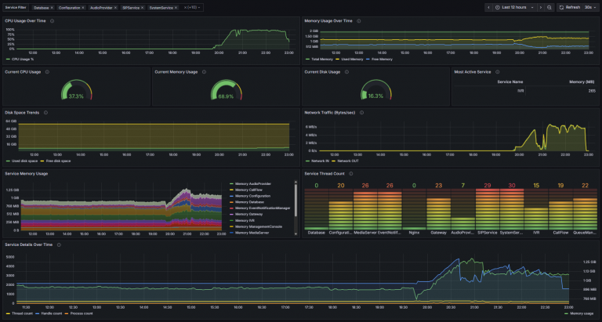
Task: Remove Database from the service filter
Action: (x=52, y=8)
